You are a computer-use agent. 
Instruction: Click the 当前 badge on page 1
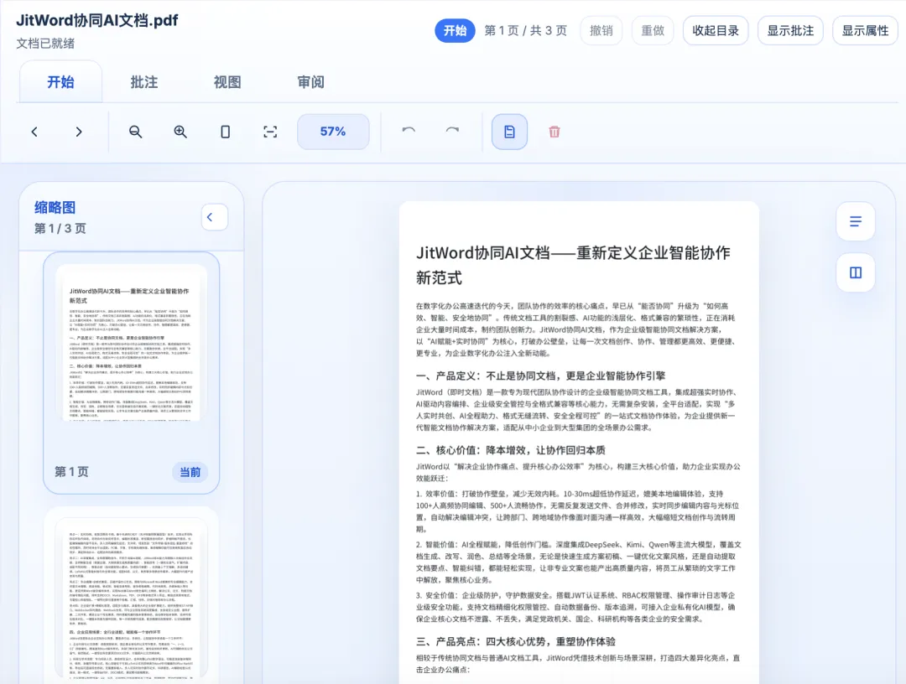[190, 472]
